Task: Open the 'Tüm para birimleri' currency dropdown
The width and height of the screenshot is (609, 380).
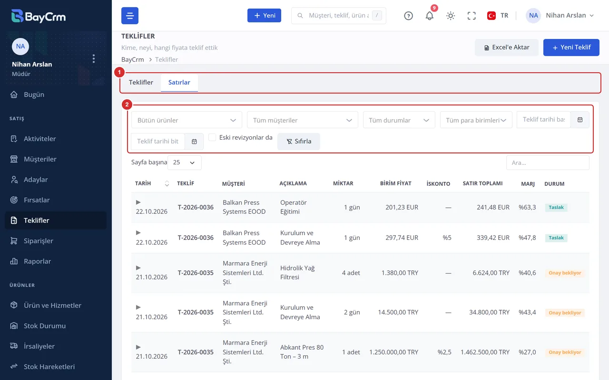Action: tap(476, 120)
